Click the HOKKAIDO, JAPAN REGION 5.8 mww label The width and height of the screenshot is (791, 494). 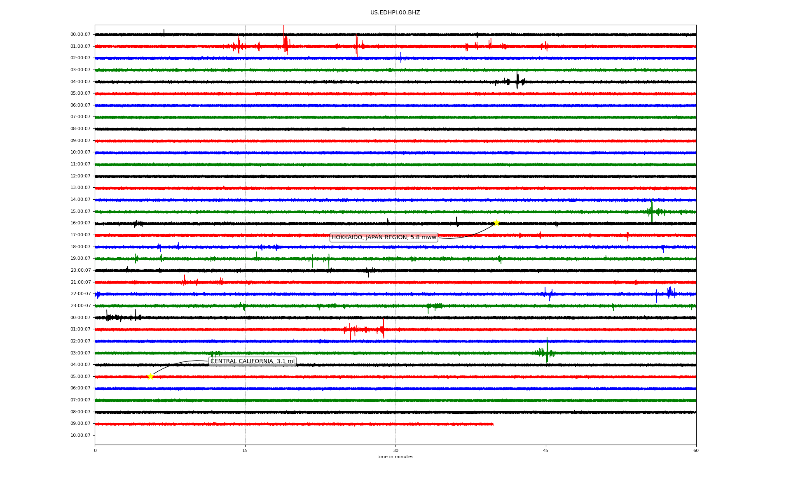pos(384,238)
